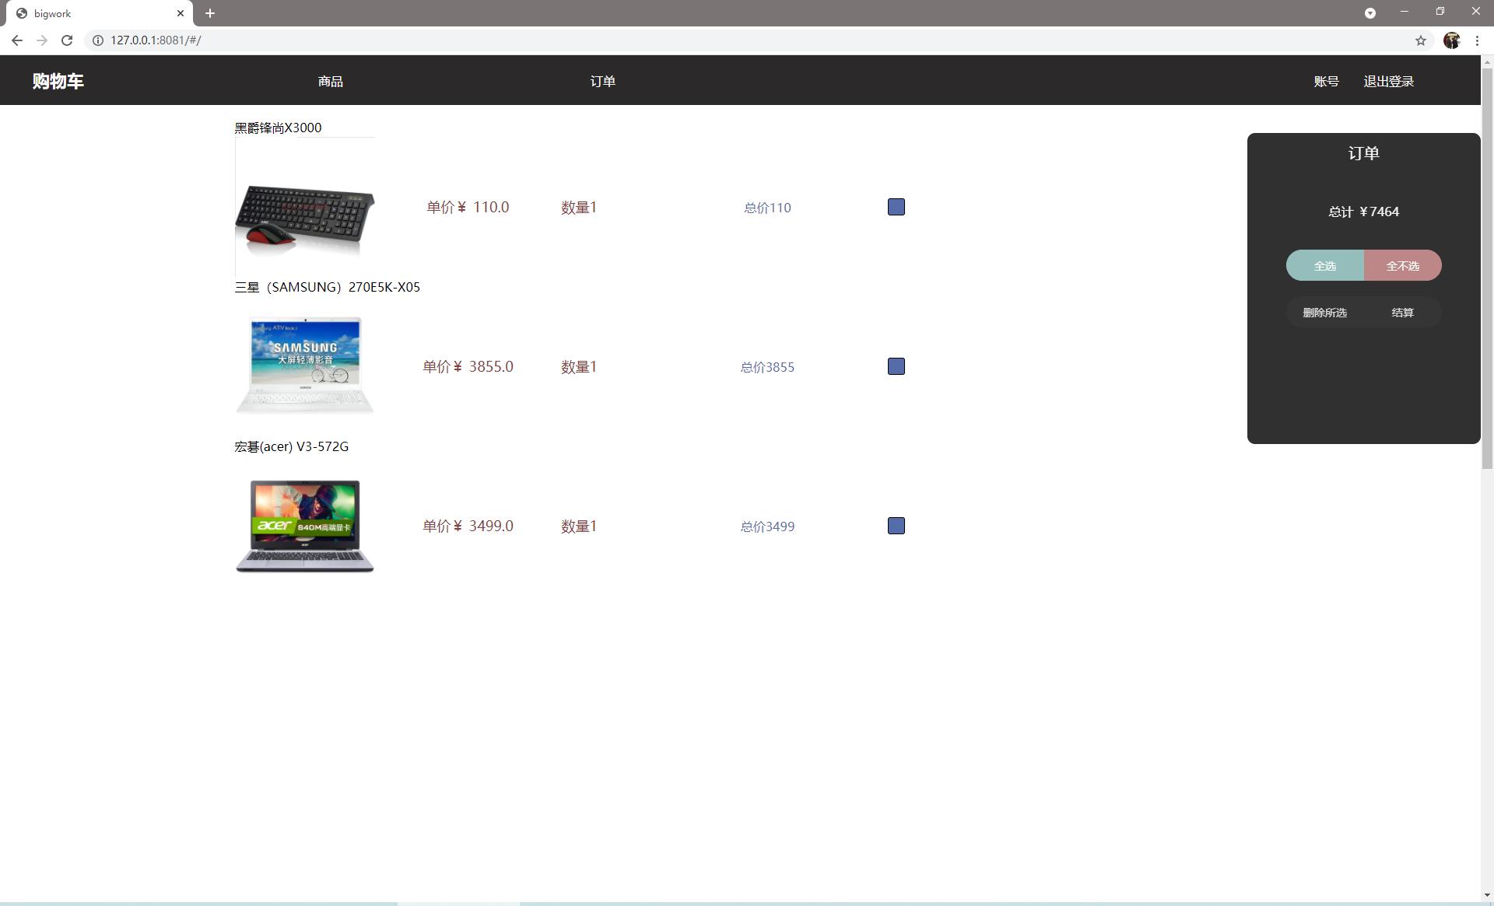This screenshot has height=906, width=1494.
Task: Click the product name 三星（SAMSUNG）270E5K-X05
Action: pyautogui.click(x=327, y=287)
